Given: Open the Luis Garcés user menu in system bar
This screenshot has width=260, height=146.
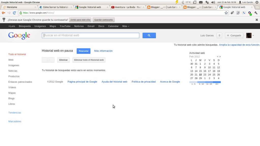Looking at the screenshot, I should pyautogui.click(x=246, y=2).
